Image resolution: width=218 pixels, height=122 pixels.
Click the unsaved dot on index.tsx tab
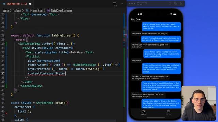(x=30, y=4)
